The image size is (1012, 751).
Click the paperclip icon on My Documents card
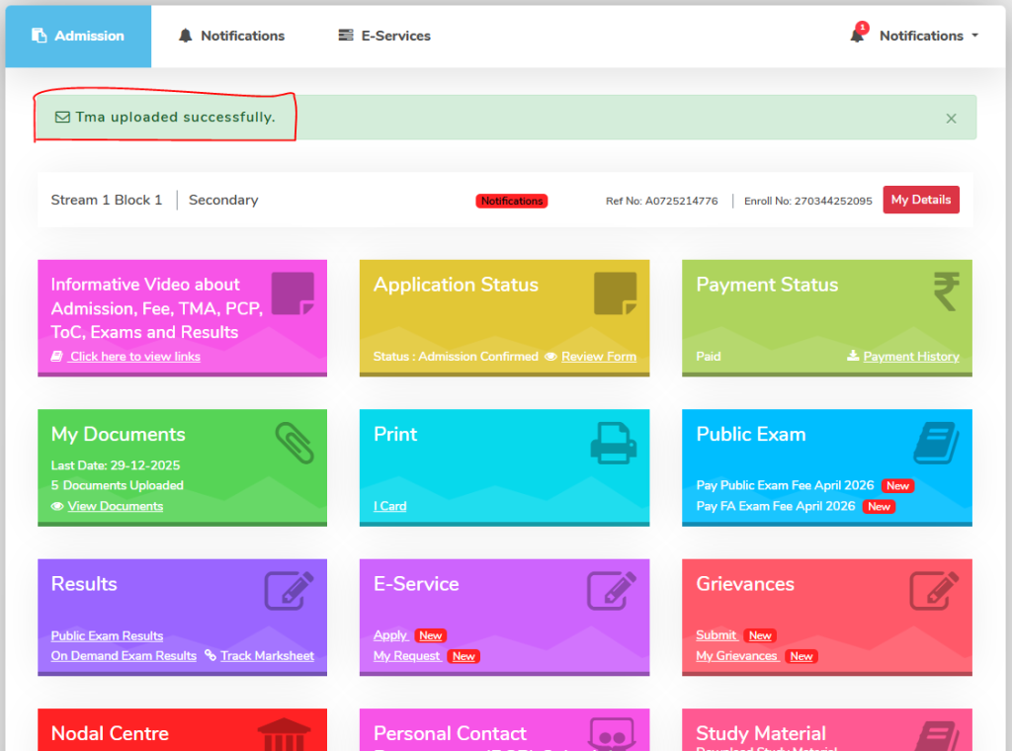[x=292, y=444]
